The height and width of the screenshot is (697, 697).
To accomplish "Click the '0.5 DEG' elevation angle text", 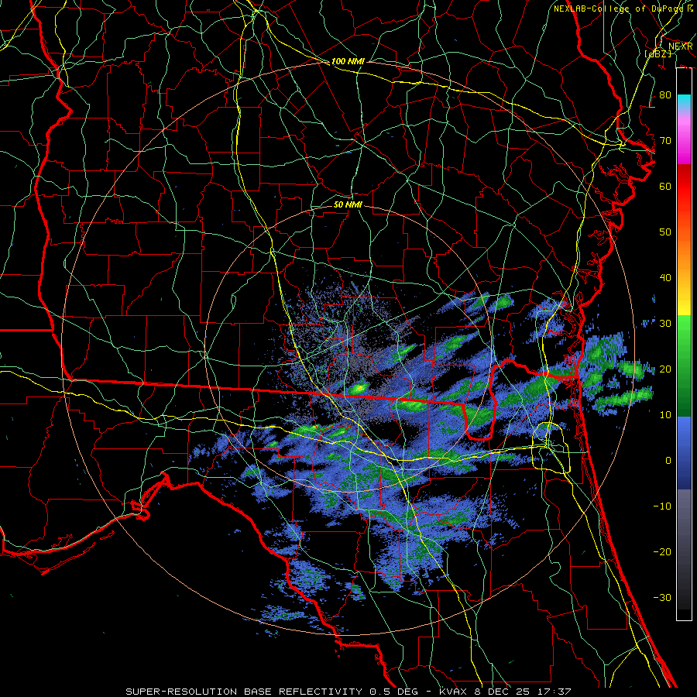I will (x=394, y=692).
